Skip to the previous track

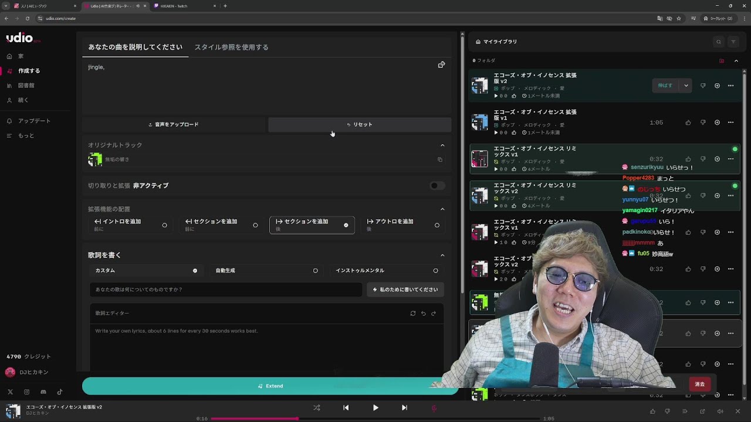click(346, 408)
